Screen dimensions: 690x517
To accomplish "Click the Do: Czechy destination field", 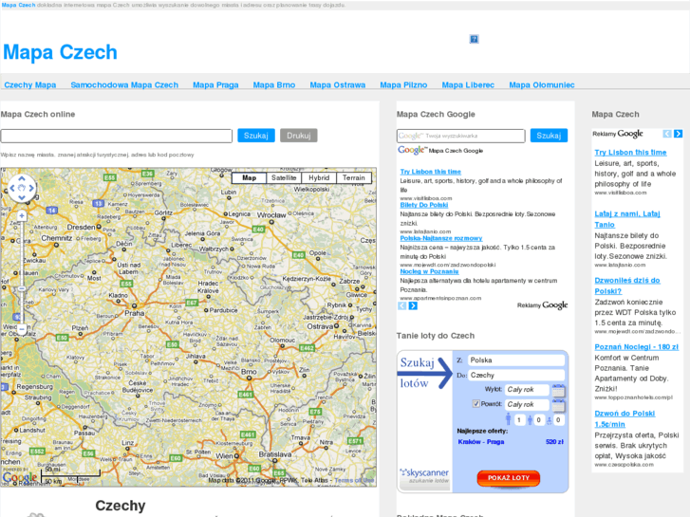I will [x=516, y=376].
